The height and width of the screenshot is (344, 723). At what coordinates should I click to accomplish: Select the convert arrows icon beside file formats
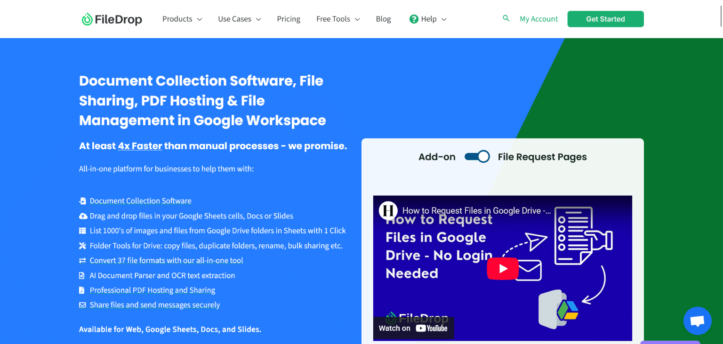pos(83,260)
